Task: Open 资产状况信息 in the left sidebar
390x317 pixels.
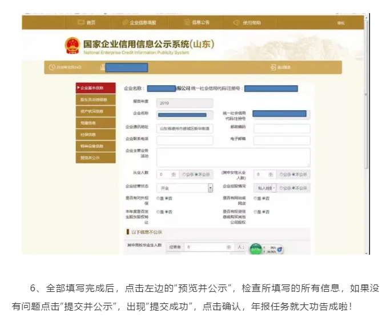Action: point(95,111)
